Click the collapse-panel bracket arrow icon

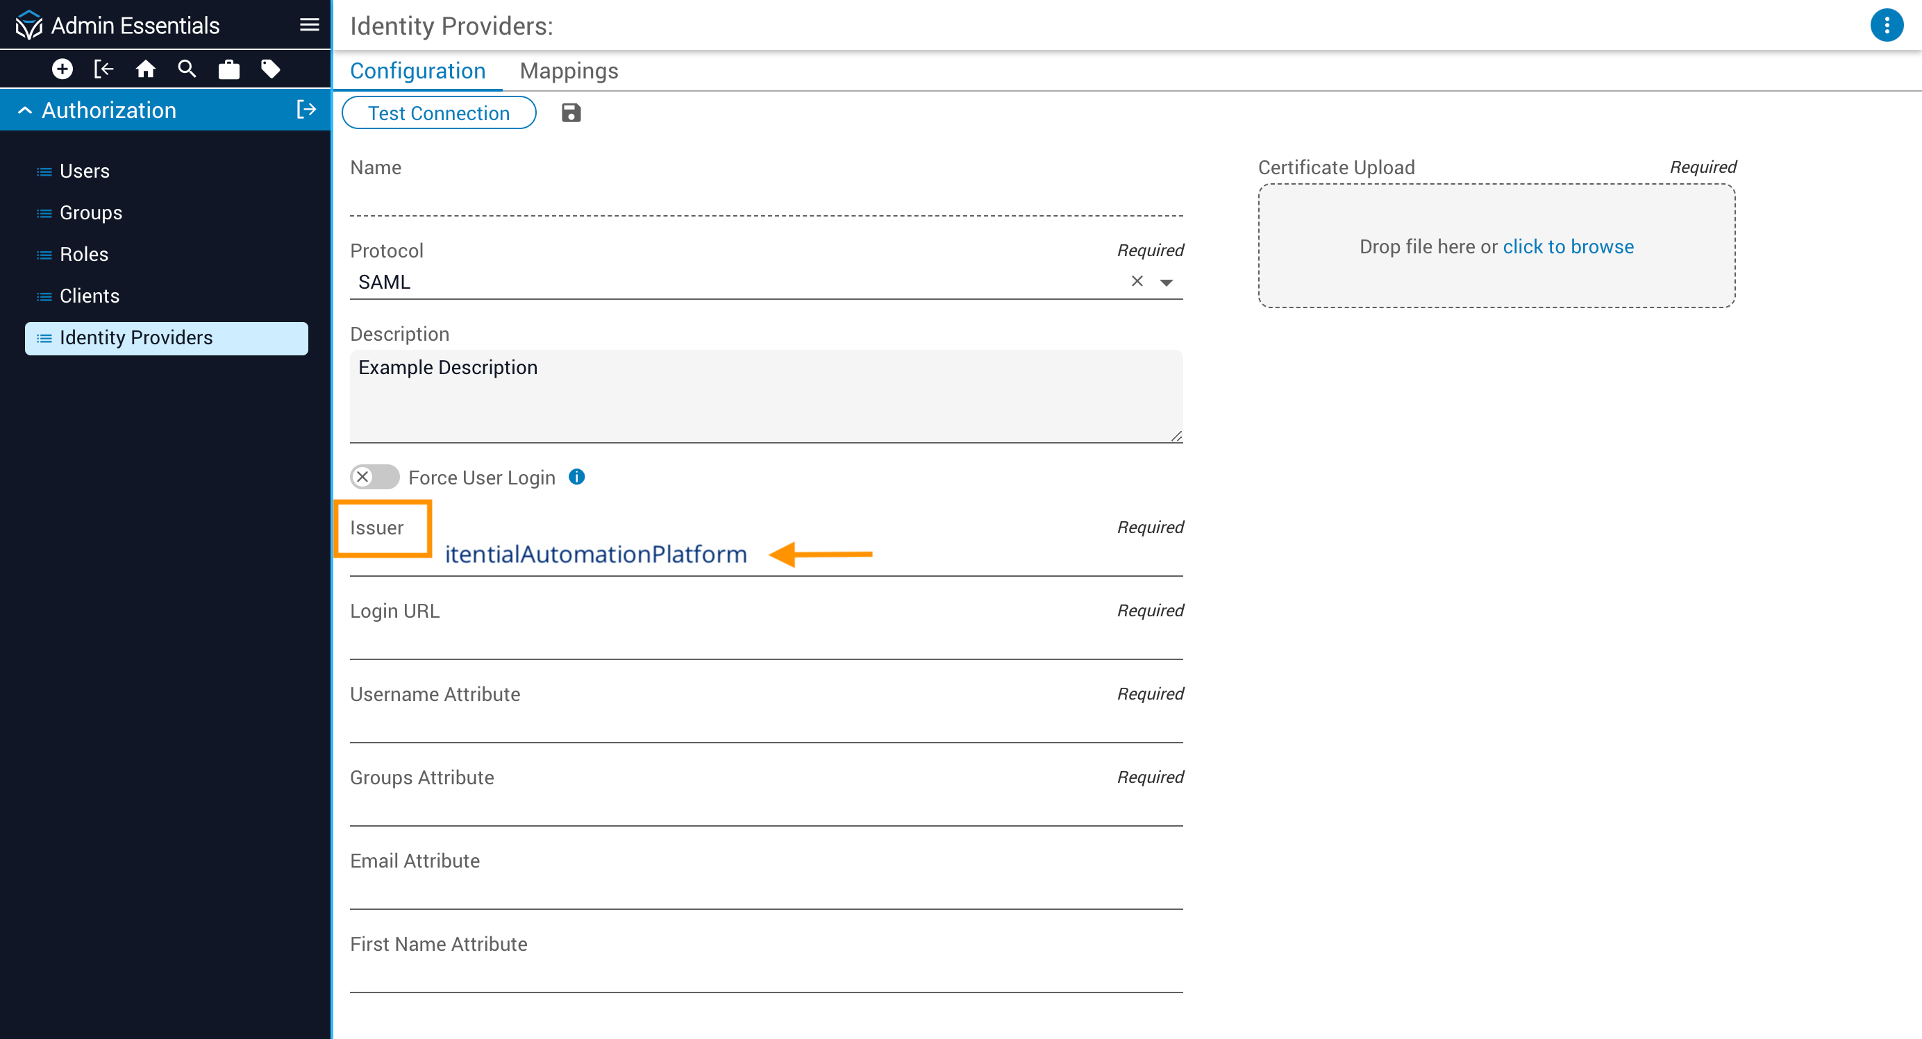point(103,69)
